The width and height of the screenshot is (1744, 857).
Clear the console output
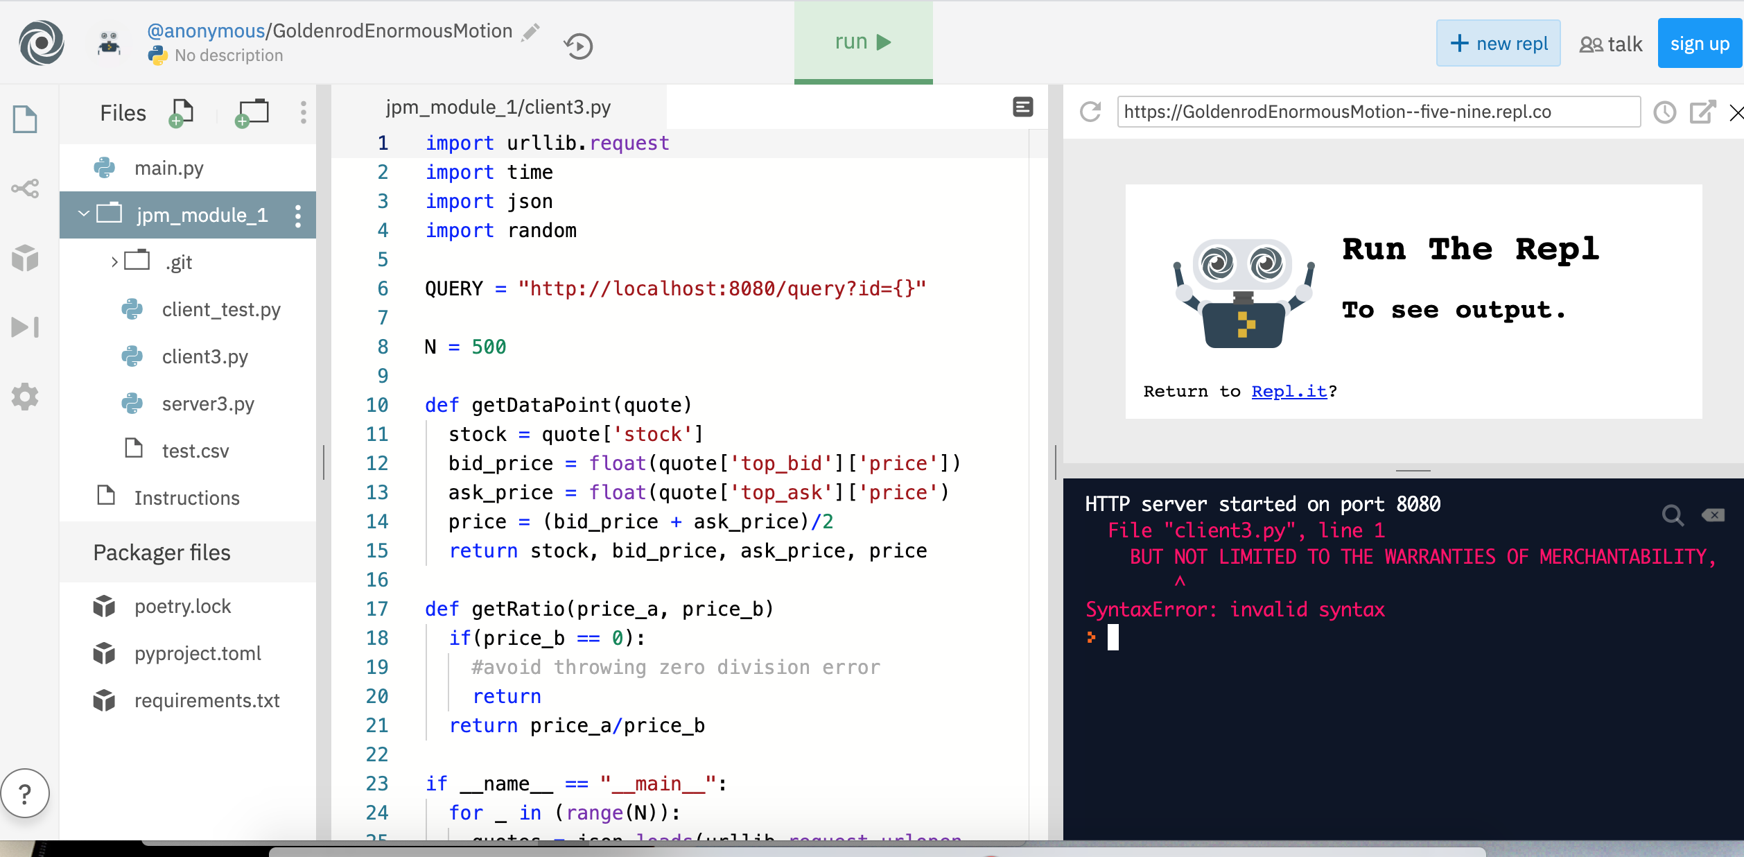[1713, 515]
